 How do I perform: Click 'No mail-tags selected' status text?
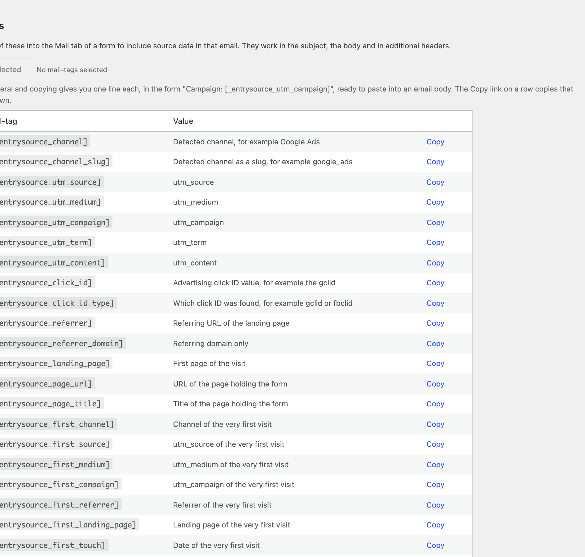click(x=72, y=70)
